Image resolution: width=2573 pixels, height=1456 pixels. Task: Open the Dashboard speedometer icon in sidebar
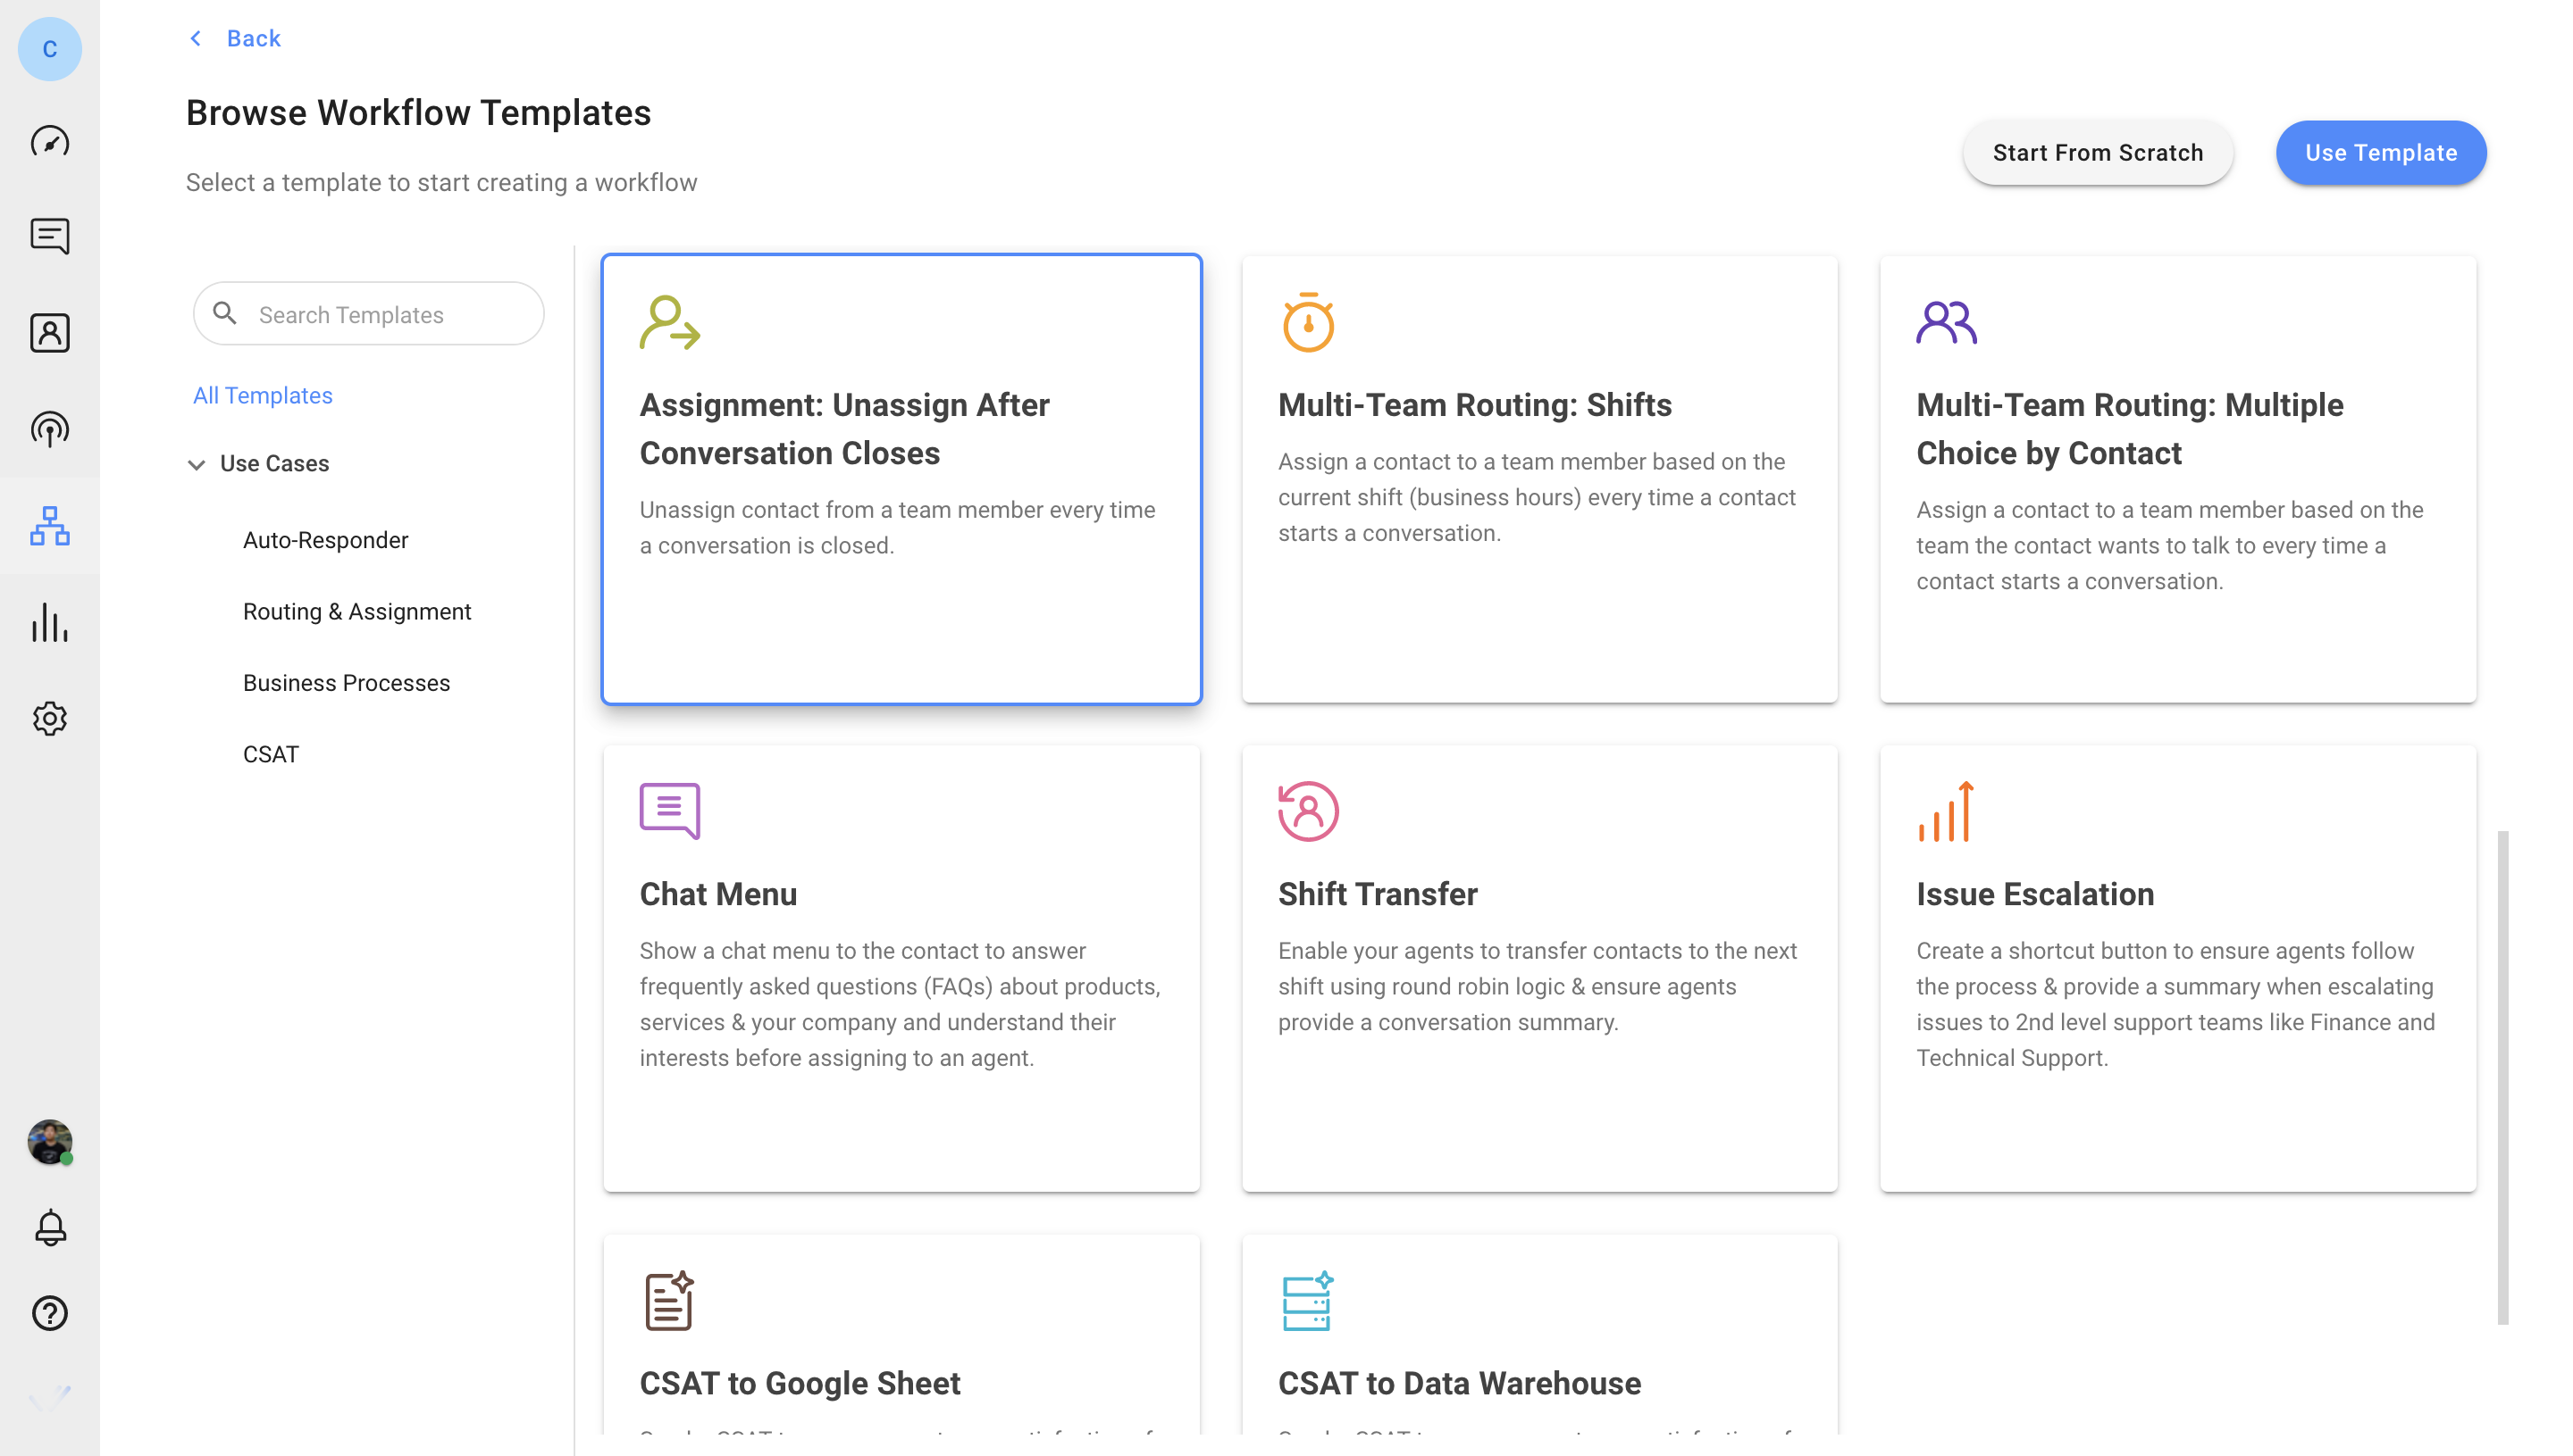click(x=49, y=141)
